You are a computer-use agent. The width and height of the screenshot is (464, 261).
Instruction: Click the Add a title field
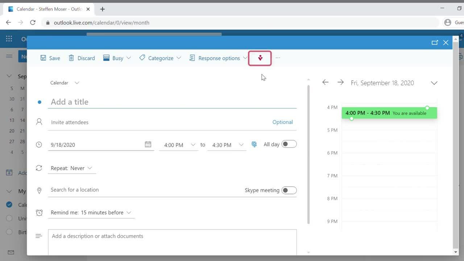172,102
